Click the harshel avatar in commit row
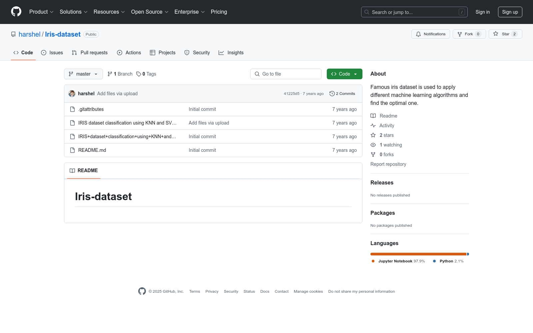This screenshot has width=533, height=333. pyautogui.click(x=72, y=94)
